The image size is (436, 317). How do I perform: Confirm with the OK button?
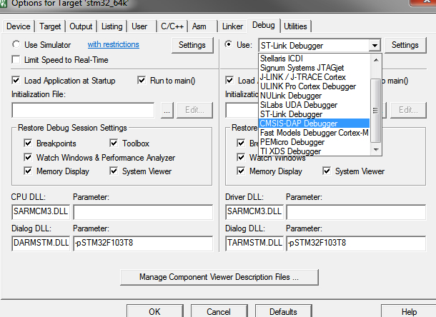155,311
